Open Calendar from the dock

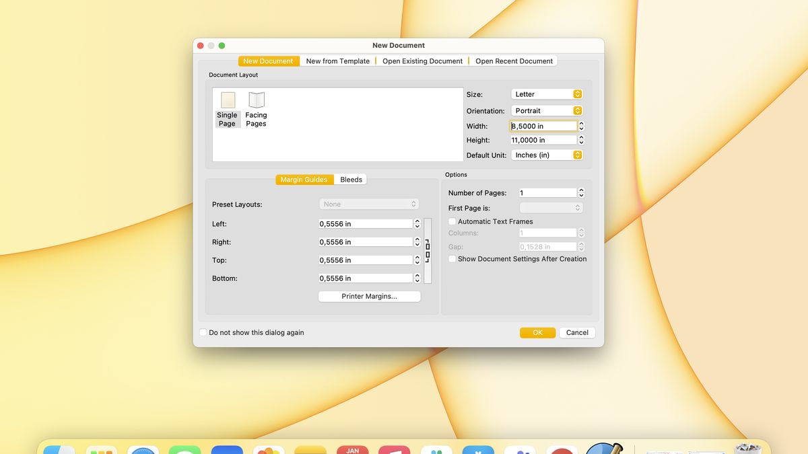coord(353,449)
